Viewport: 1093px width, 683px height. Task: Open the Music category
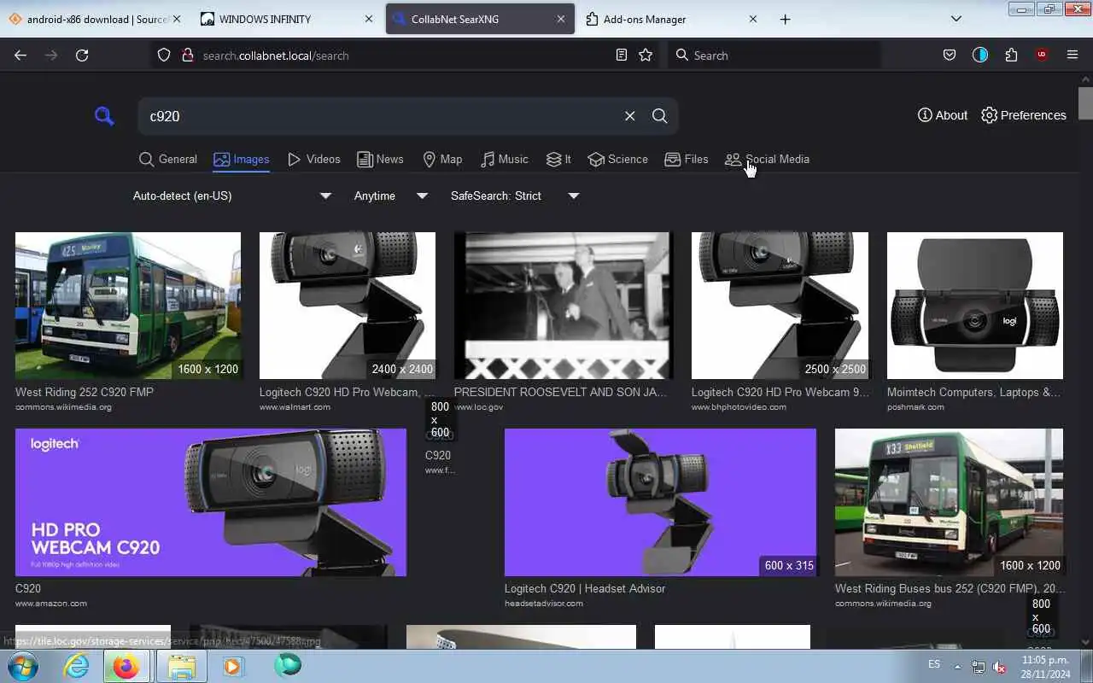[504, 159]
